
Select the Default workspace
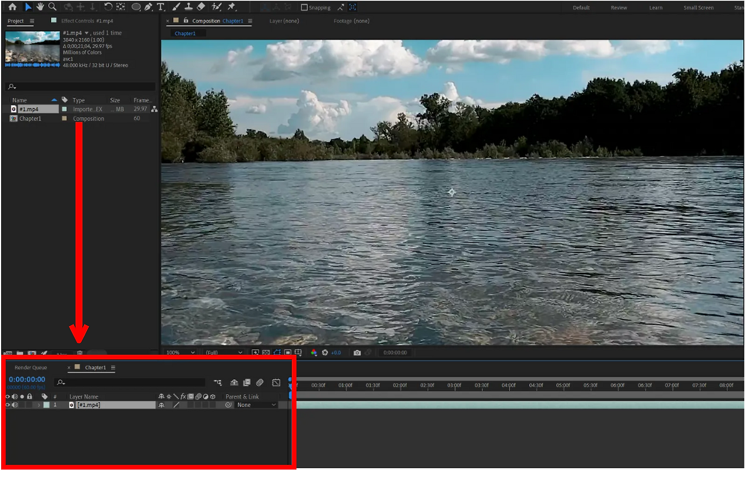(x=581, y=8)
